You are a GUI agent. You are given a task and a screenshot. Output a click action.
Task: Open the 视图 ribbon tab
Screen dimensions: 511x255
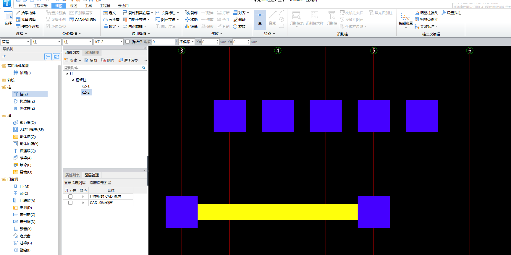(x=74, y=6)
